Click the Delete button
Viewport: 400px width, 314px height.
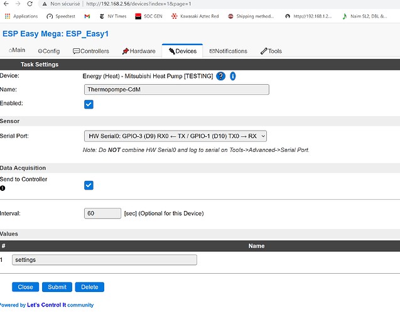click(90, 287)
